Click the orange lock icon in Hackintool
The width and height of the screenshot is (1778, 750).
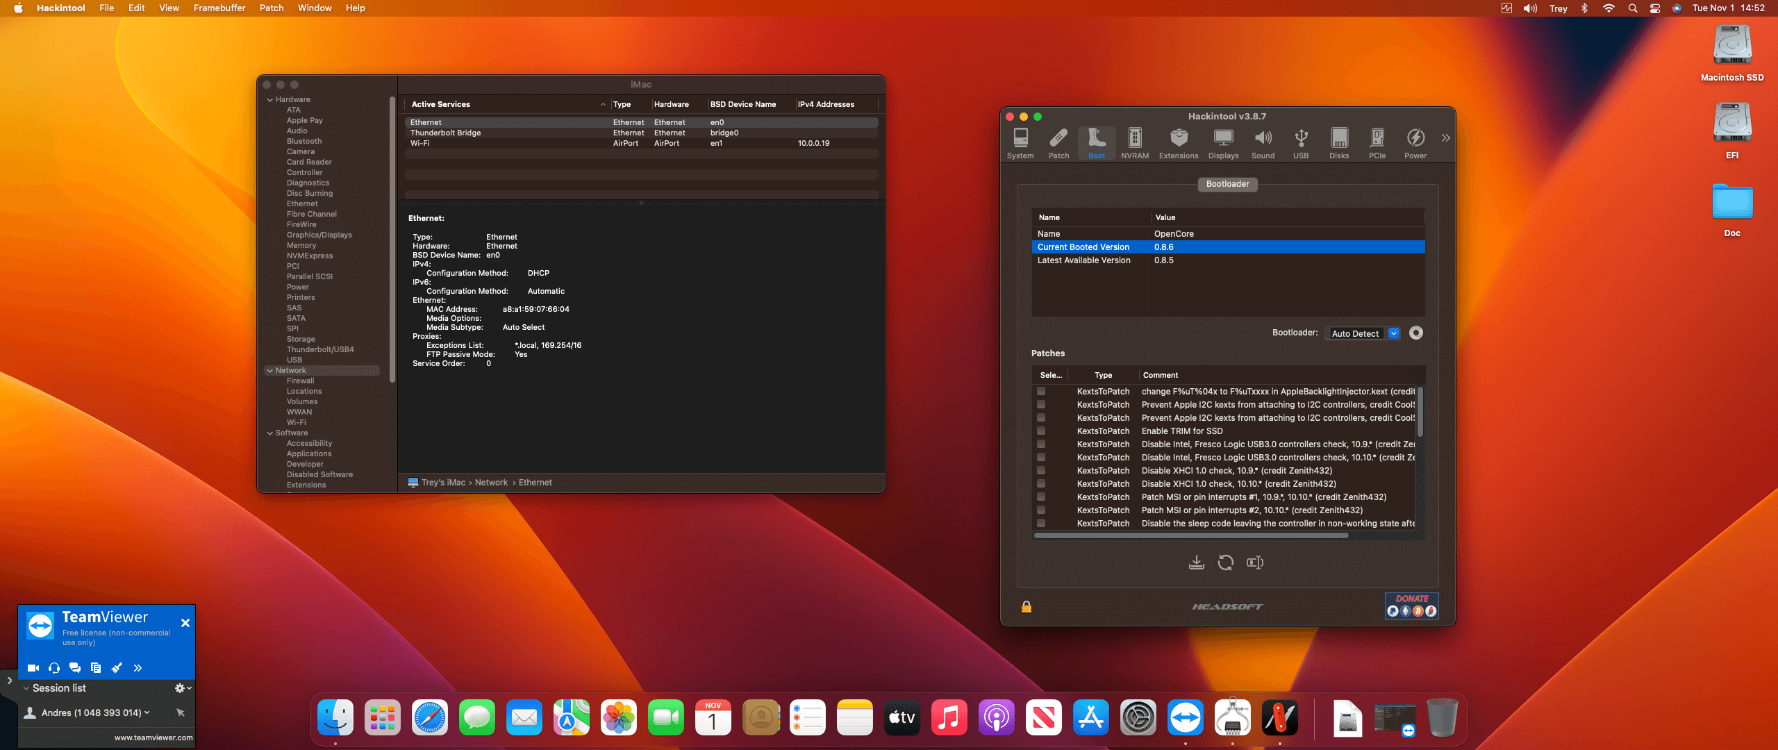tap(1027, 607)
